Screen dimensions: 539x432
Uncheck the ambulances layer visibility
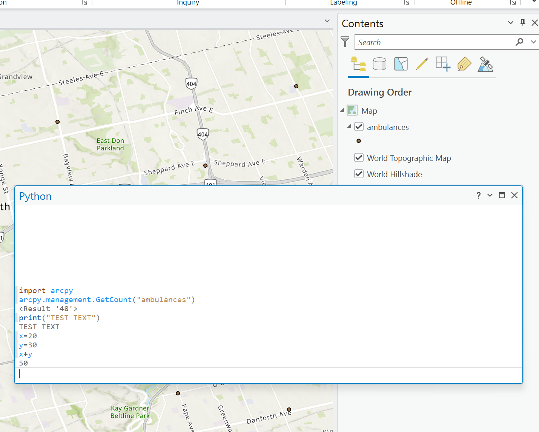tap(359, 127)
